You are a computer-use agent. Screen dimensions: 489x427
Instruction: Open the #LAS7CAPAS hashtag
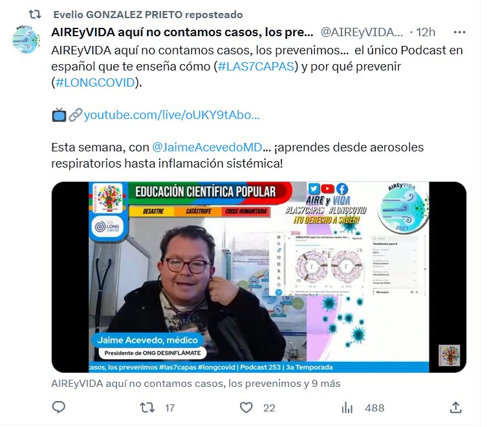256,67
